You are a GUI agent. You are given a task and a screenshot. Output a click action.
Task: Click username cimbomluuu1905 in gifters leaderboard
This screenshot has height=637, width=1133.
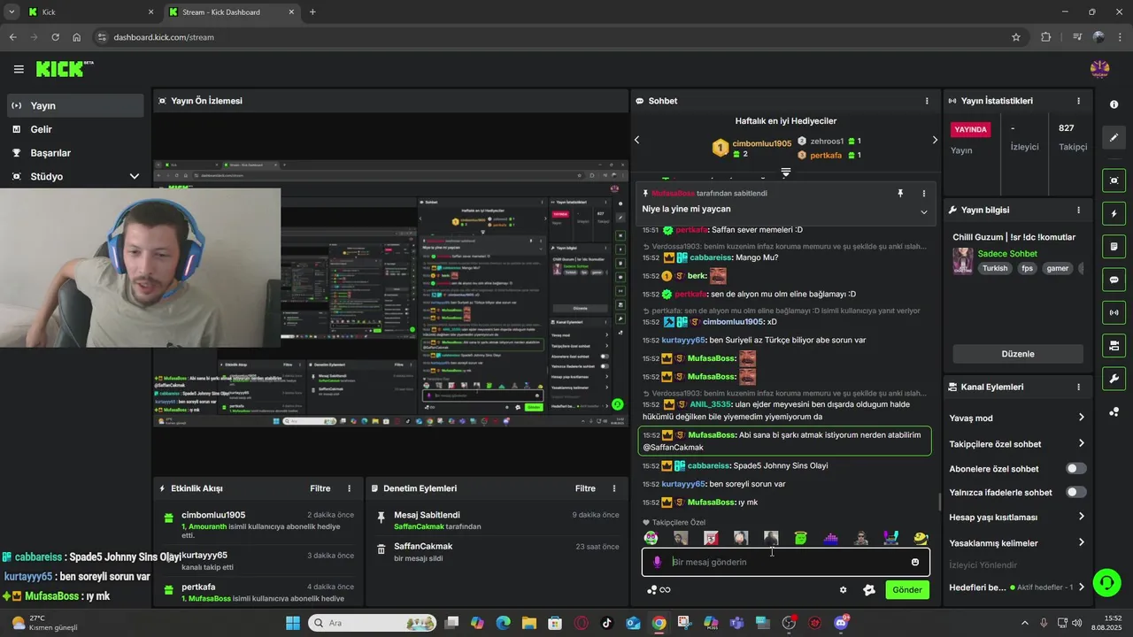coord(761,143)
